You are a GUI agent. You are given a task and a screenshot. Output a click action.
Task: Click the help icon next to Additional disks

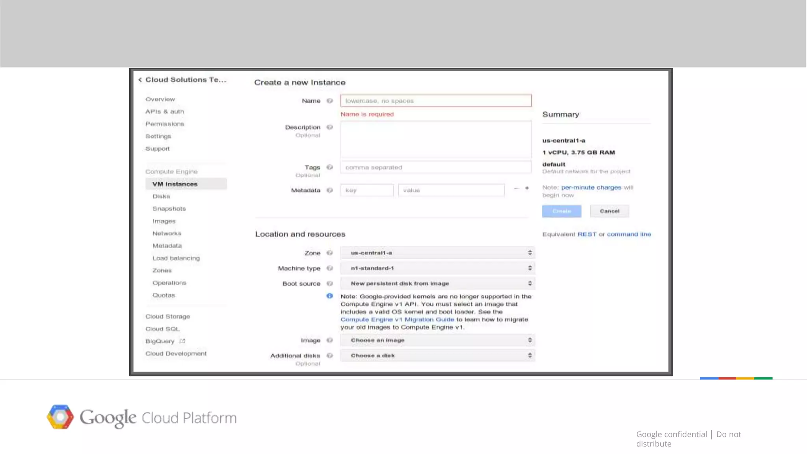click(330, 355)
